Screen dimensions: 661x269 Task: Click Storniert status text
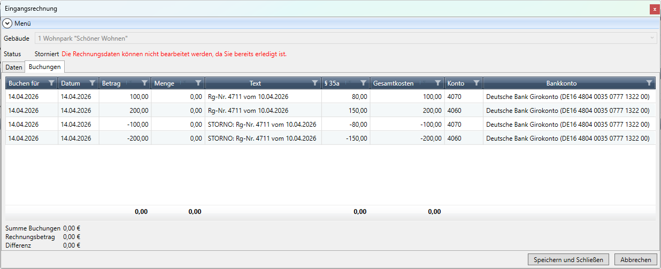pyautogui.click(x=47, y=54)
